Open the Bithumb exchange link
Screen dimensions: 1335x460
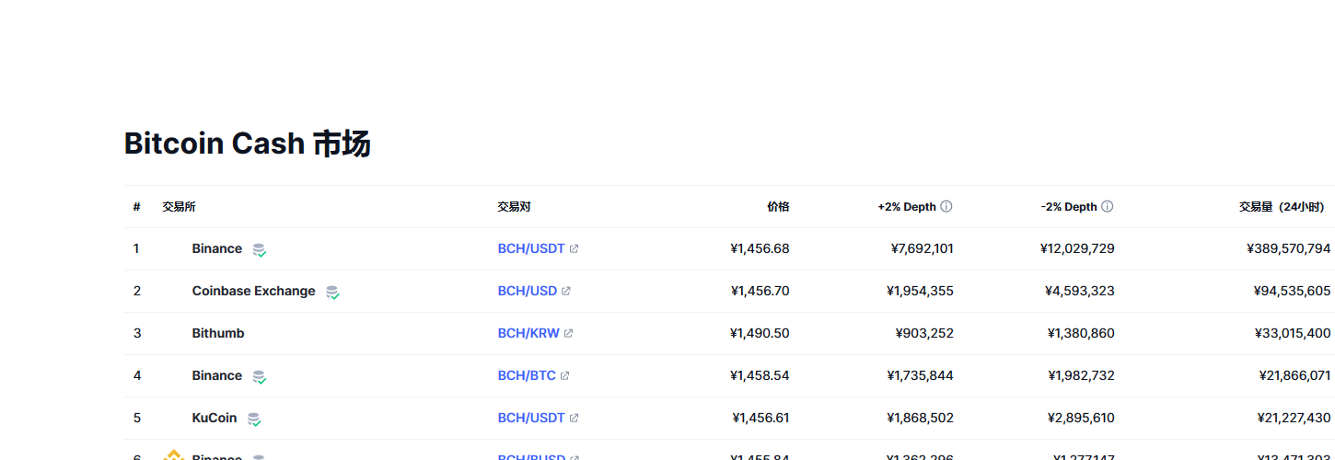[x=218, y=334]
